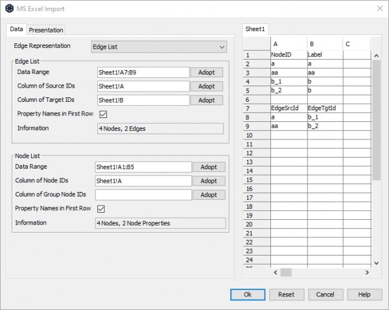This screenshot has width=389, height=310.
Task: Toggle Edge List Property Names in First Row
Action: pyautogui.click(x=103, y=114)
